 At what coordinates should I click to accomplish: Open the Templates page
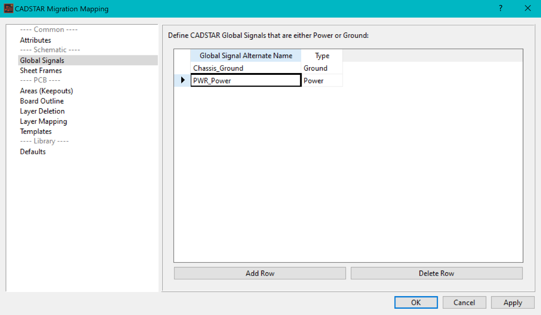click(36, 131)
